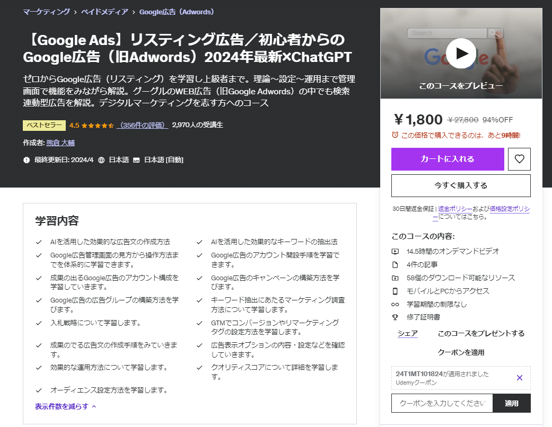Click the article document icon
This screenshot has height=427, width=552.
click(395, 264)
